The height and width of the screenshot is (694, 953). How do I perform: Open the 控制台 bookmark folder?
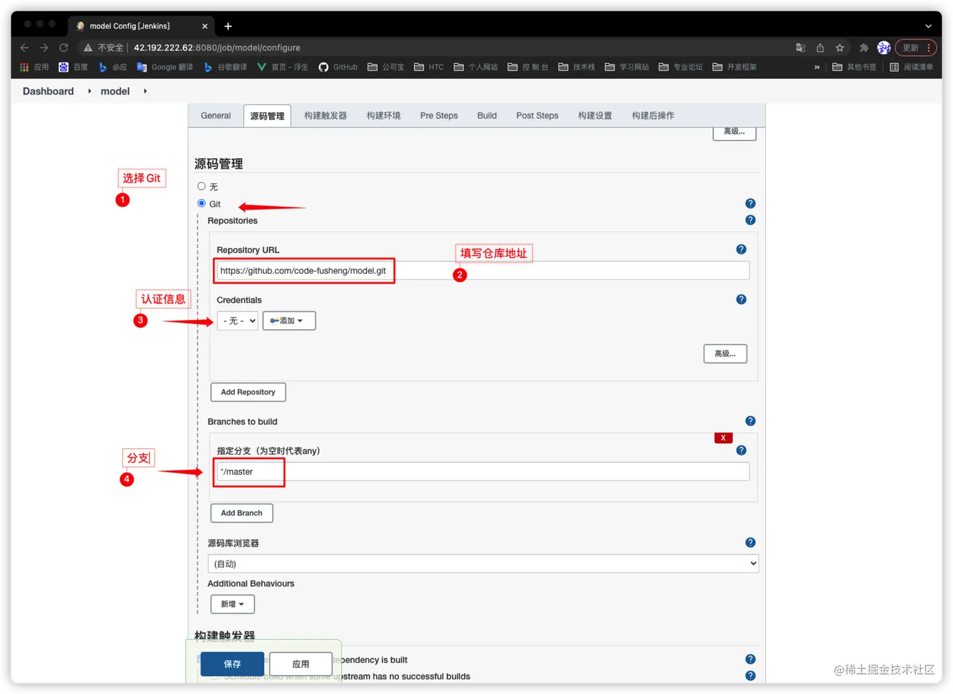tap(528, 67)
